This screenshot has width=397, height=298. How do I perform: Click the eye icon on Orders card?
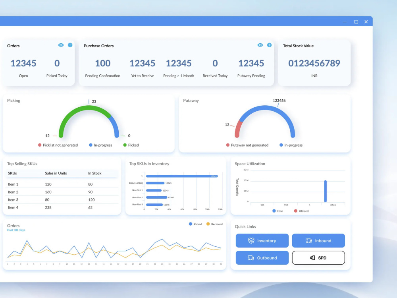61,45
